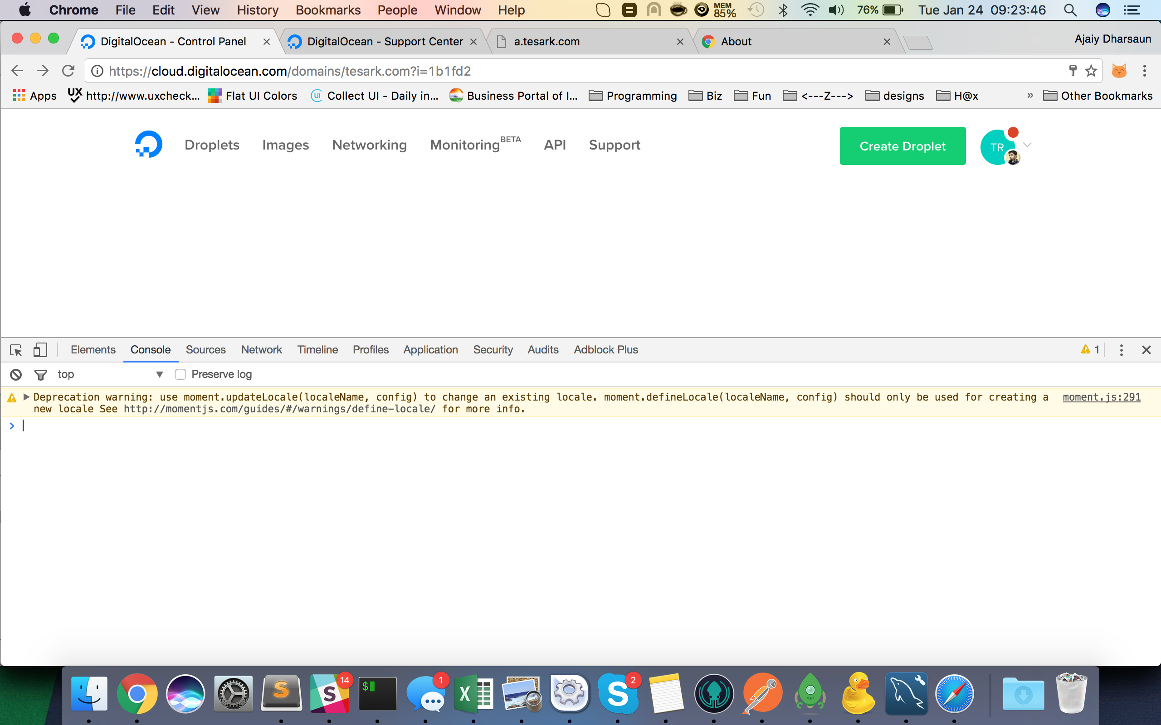Open Support in the site navigation
This screenshot has width=1161, height=725.
click(x=615, y=145)
